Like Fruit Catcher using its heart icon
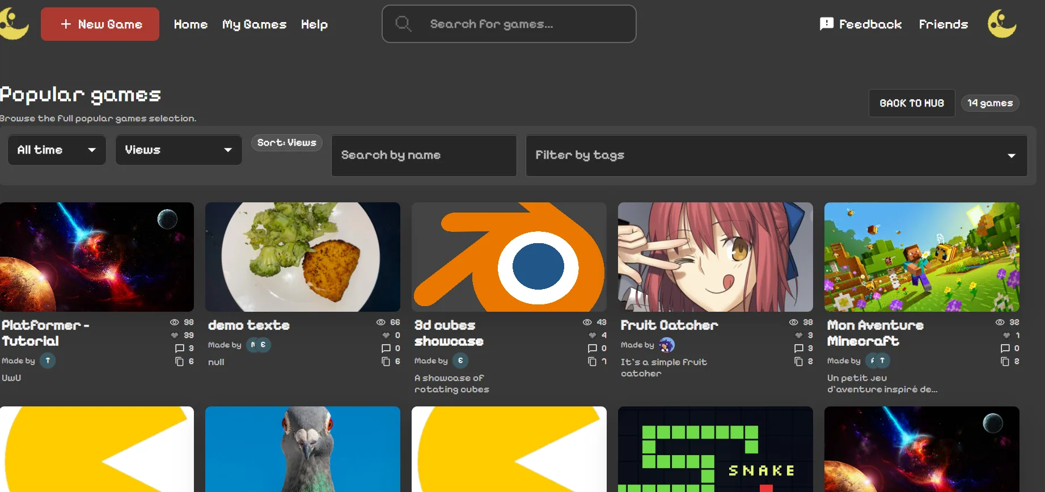 tap(799, 335)
